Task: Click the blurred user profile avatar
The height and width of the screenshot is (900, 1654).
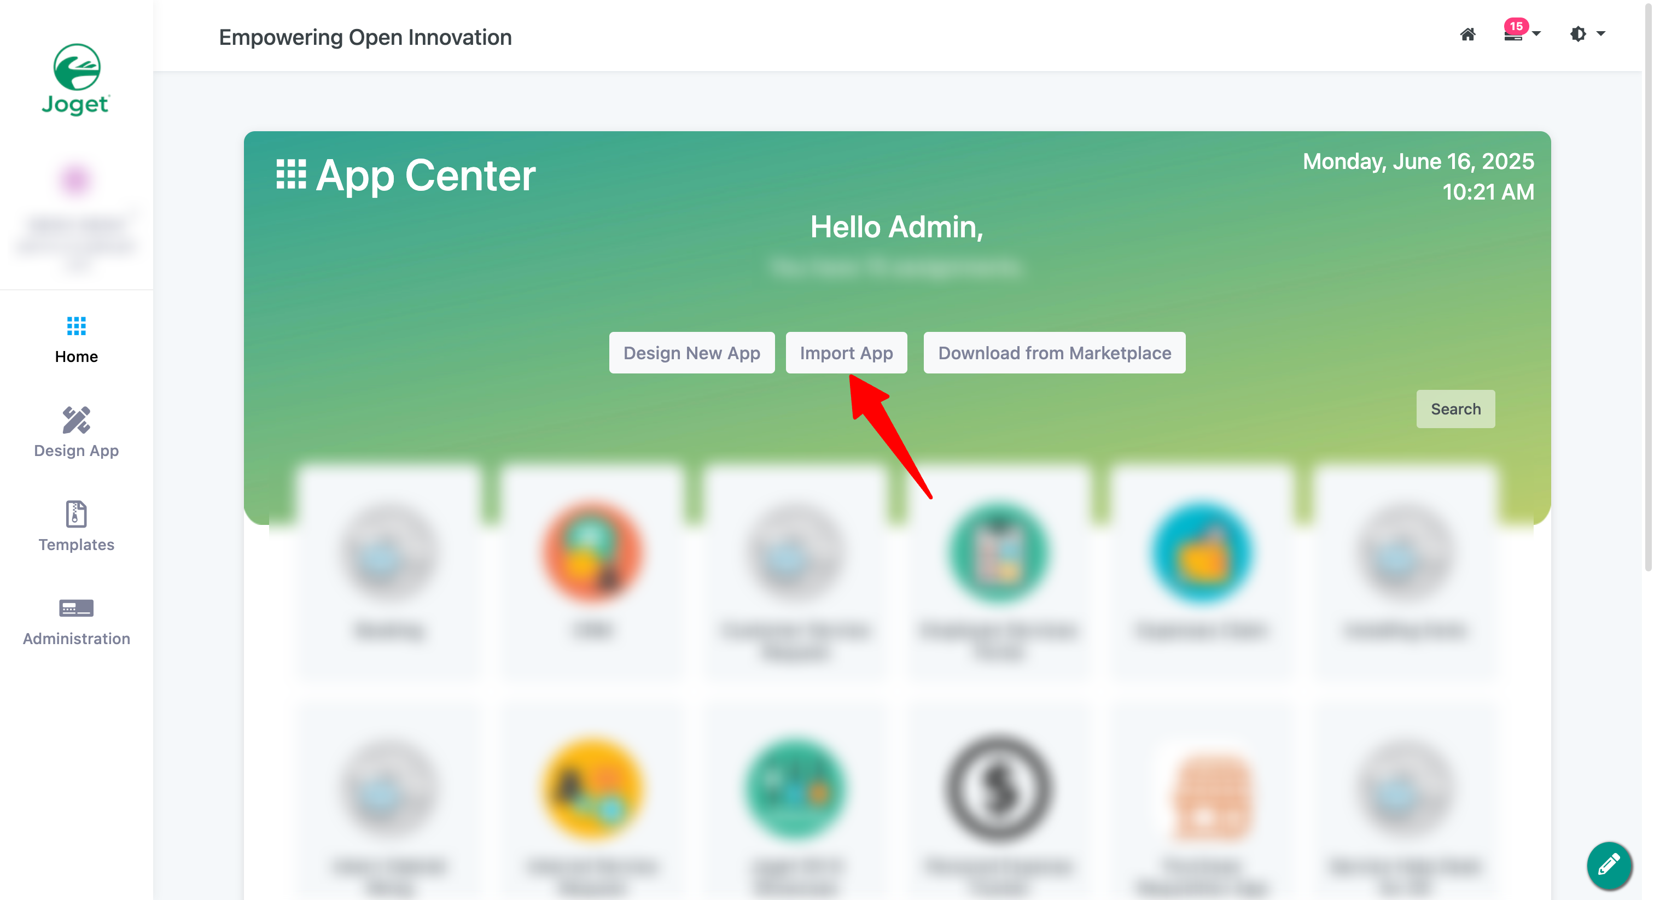Action: (x=76, y=180)
